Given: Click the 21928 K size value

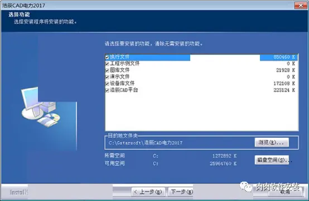Looking at the screenshot, I should pos(286,70).
